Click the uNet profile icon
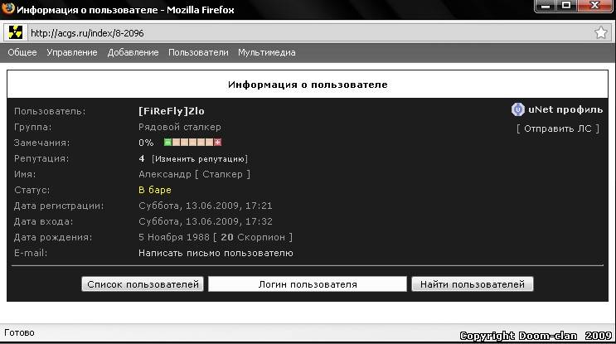This screenshot has width=616, height=344. click(x=517, y=109)
